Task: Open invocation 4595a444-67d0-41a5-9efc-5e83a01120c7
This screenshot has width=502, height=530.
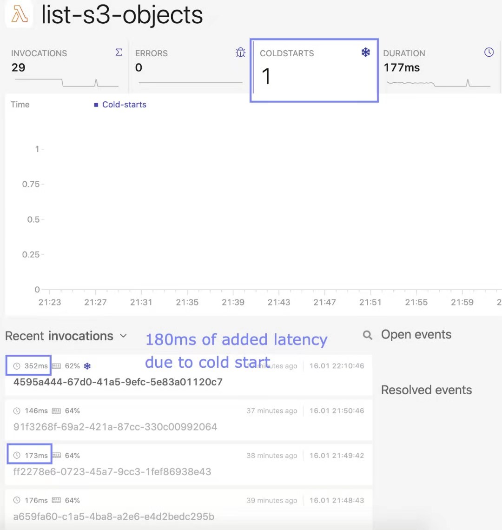Action: (118, 382)
